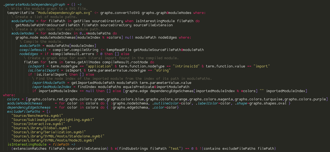Select the "ModuleDependencyGraph.svg" string
330x152 pixels.
pos(64,13)
